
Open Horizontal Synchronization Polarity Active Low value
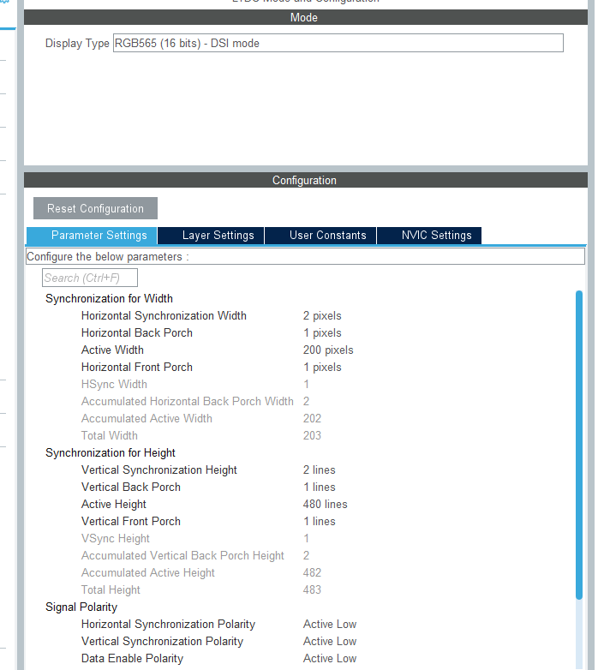[x=330, y=625]
